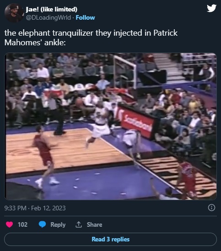The image size is (221, 251).
Task: Click the Reply text label
Action: [x=58, y=224]
